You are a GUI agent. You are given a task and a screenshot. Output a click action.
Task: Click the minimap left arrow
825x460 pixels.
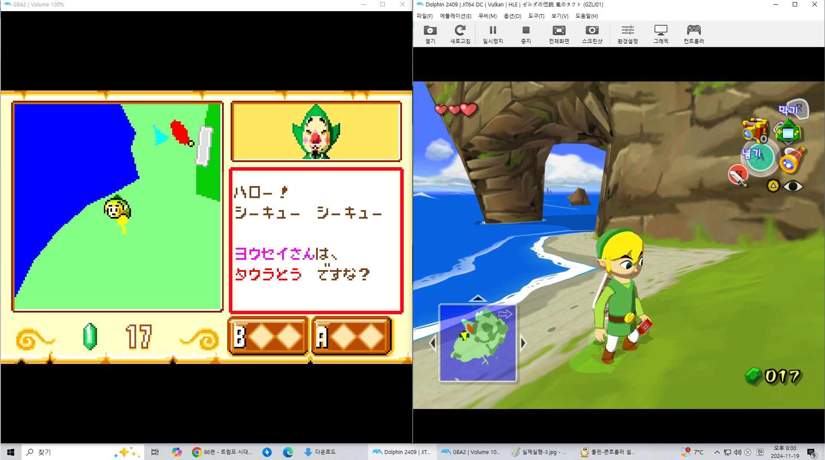432,343
